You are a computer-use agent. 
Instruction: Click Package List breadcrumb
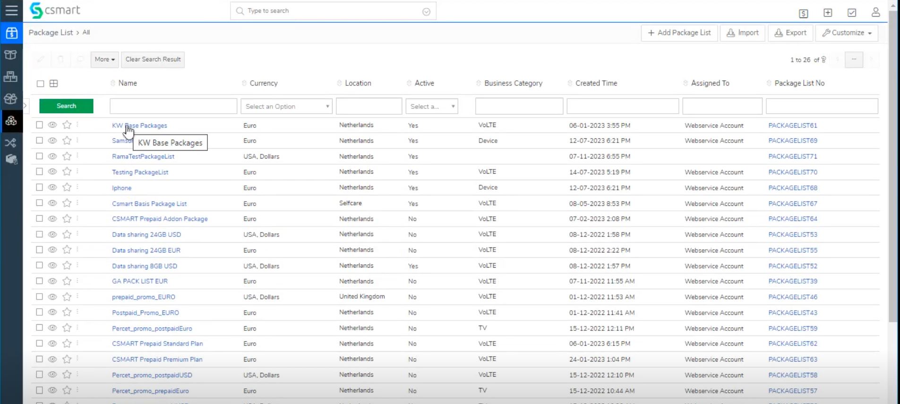coord(51,33)
